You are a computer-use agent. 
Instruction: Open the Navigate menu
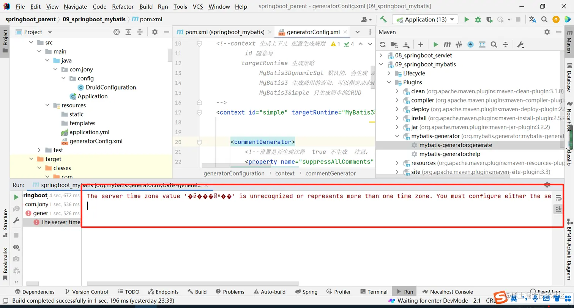click(x=75, y=6)
